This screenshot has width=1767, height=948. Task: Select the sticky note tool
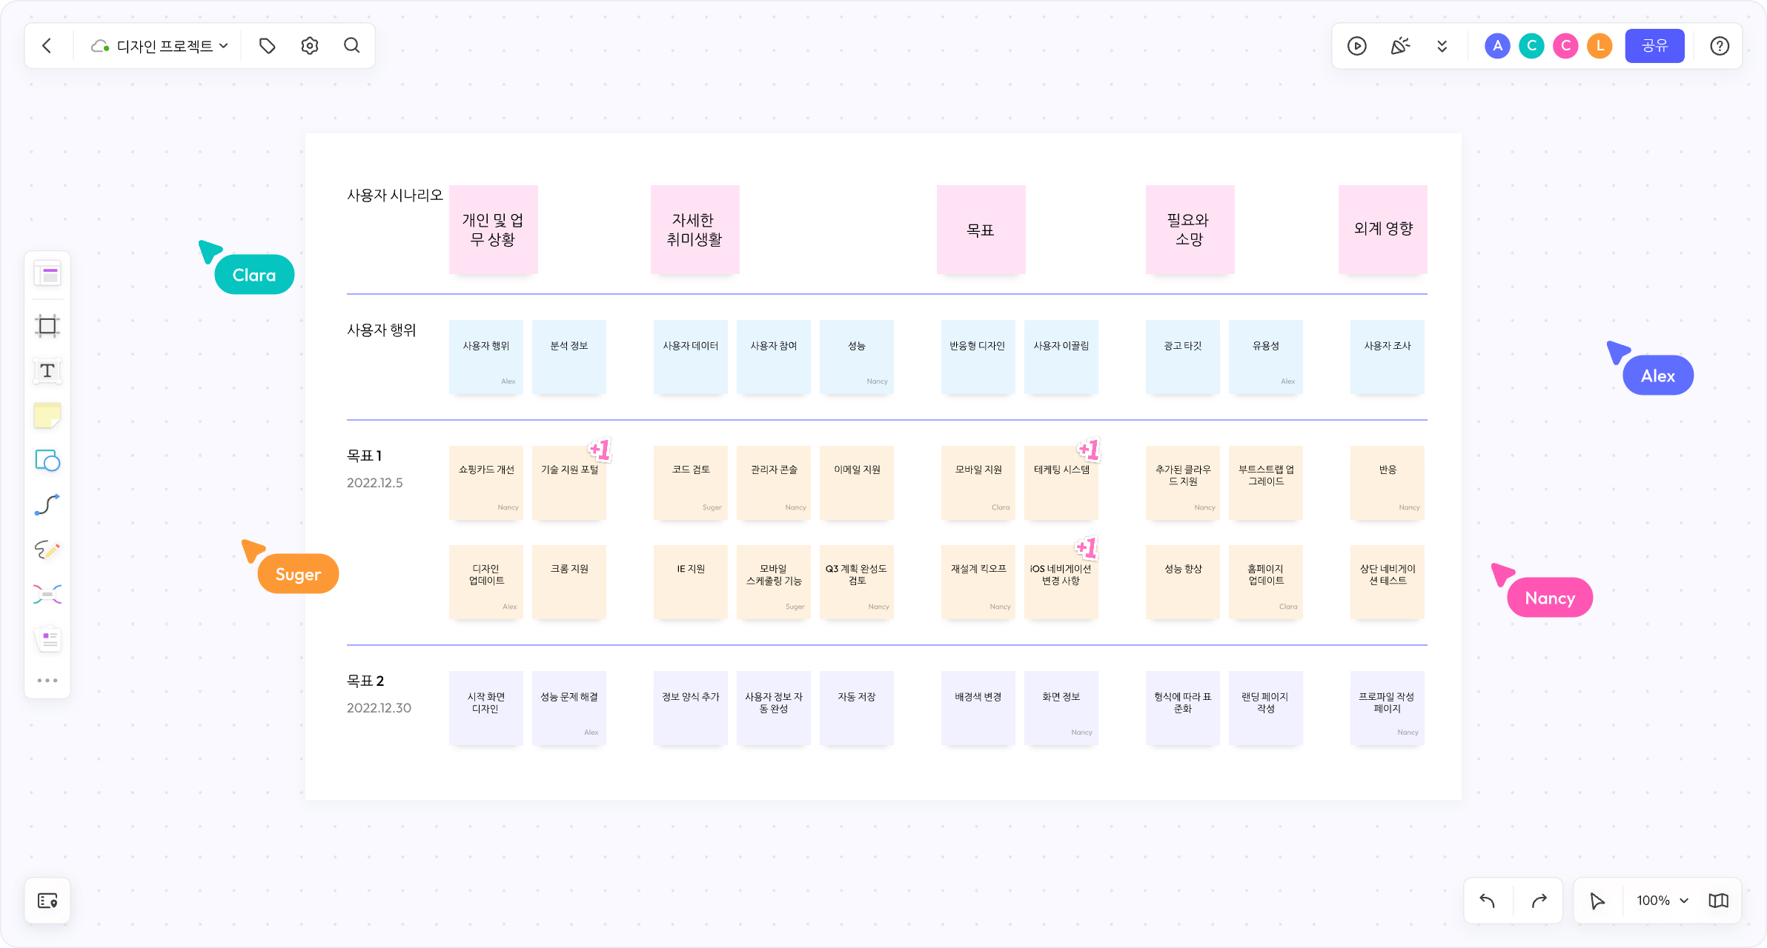[47, 415]
